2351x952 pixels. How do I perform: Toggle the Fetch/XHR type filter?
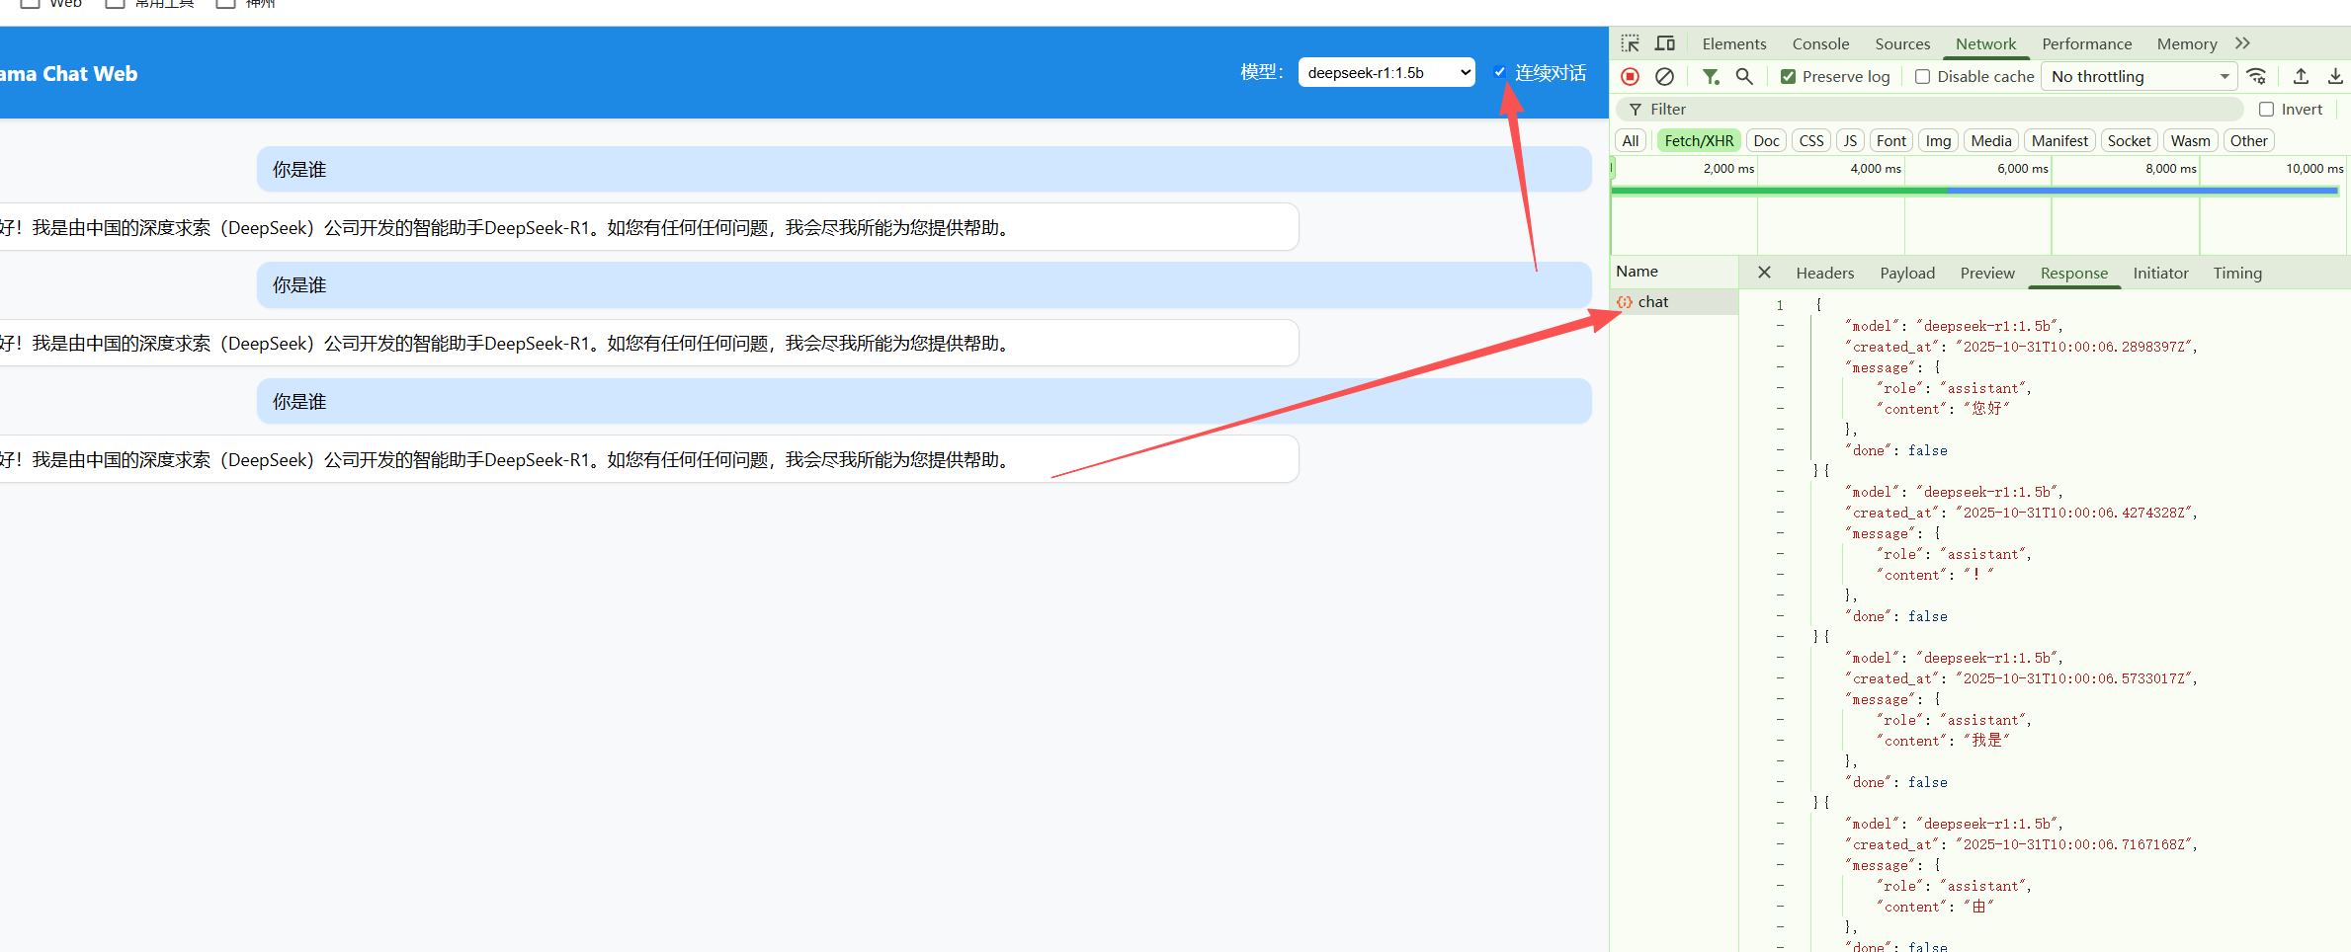click(1699, 141)
